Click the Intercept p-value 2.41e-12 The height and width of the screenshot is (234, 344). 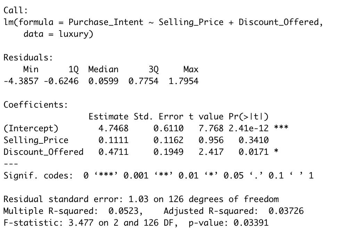coord(248,128)
